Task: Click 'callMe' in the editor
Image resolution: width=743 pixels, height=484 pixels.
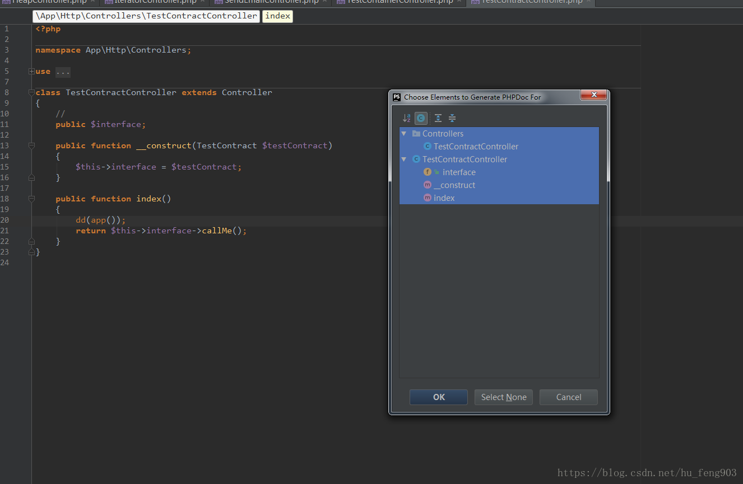Action: tap(217, 231)
